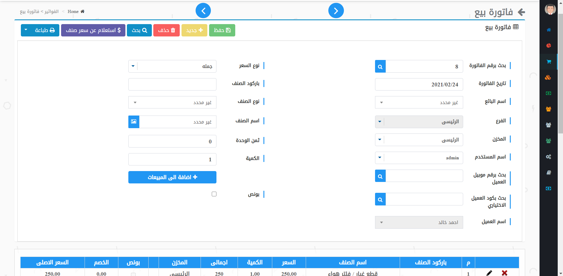Click the Home breadcrumb link
The width and height of the screenshot is (563, 276).
point(73,11)
